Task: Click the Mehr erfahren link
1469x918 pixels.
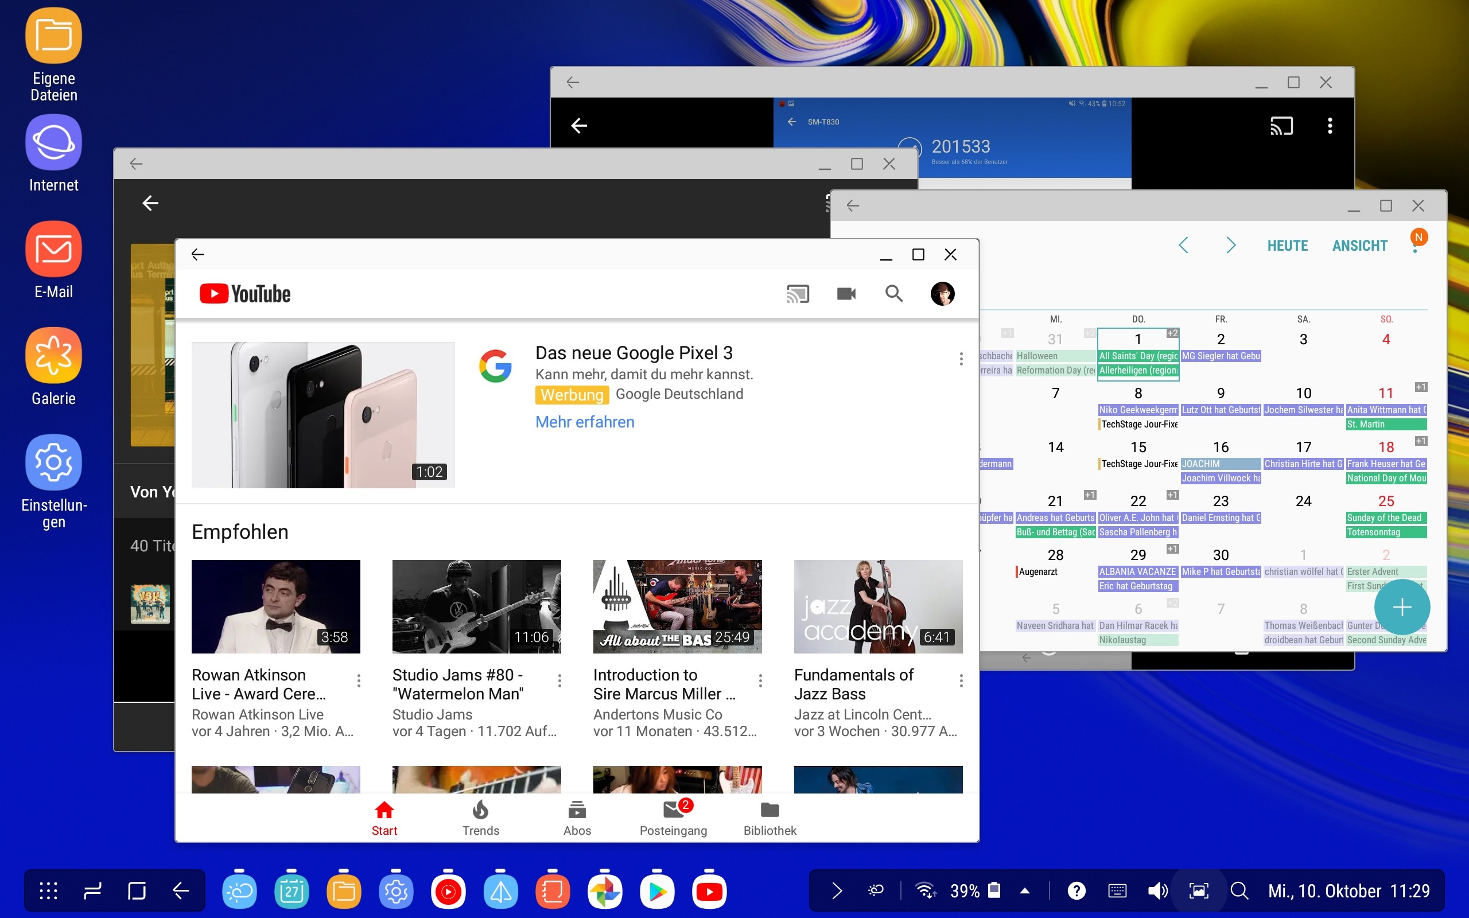Action: point(585,422)
